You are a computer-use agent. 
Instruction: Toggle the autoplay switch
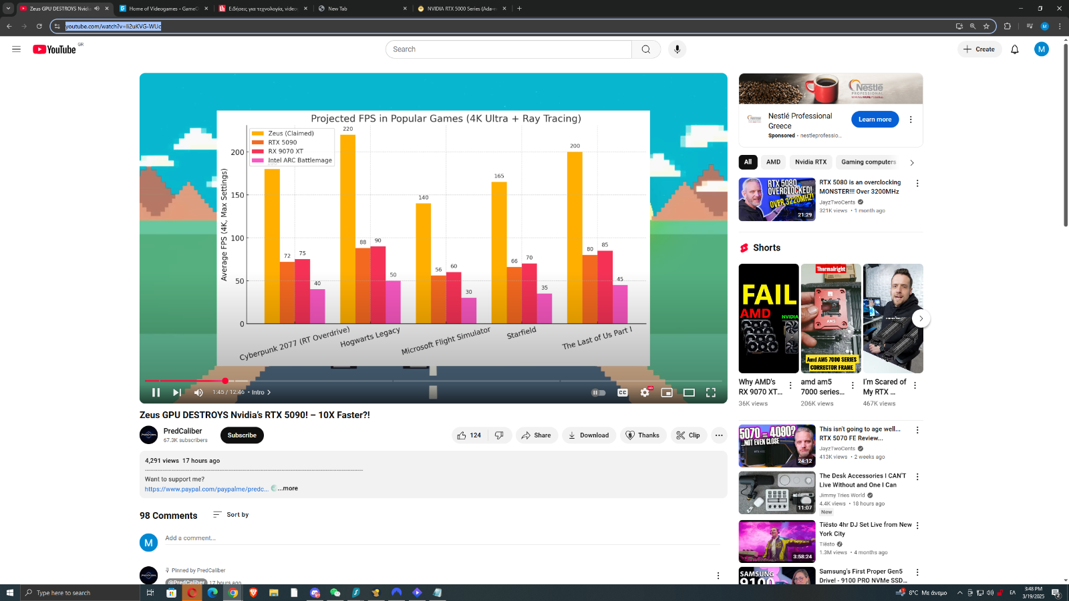coord(599,393)
